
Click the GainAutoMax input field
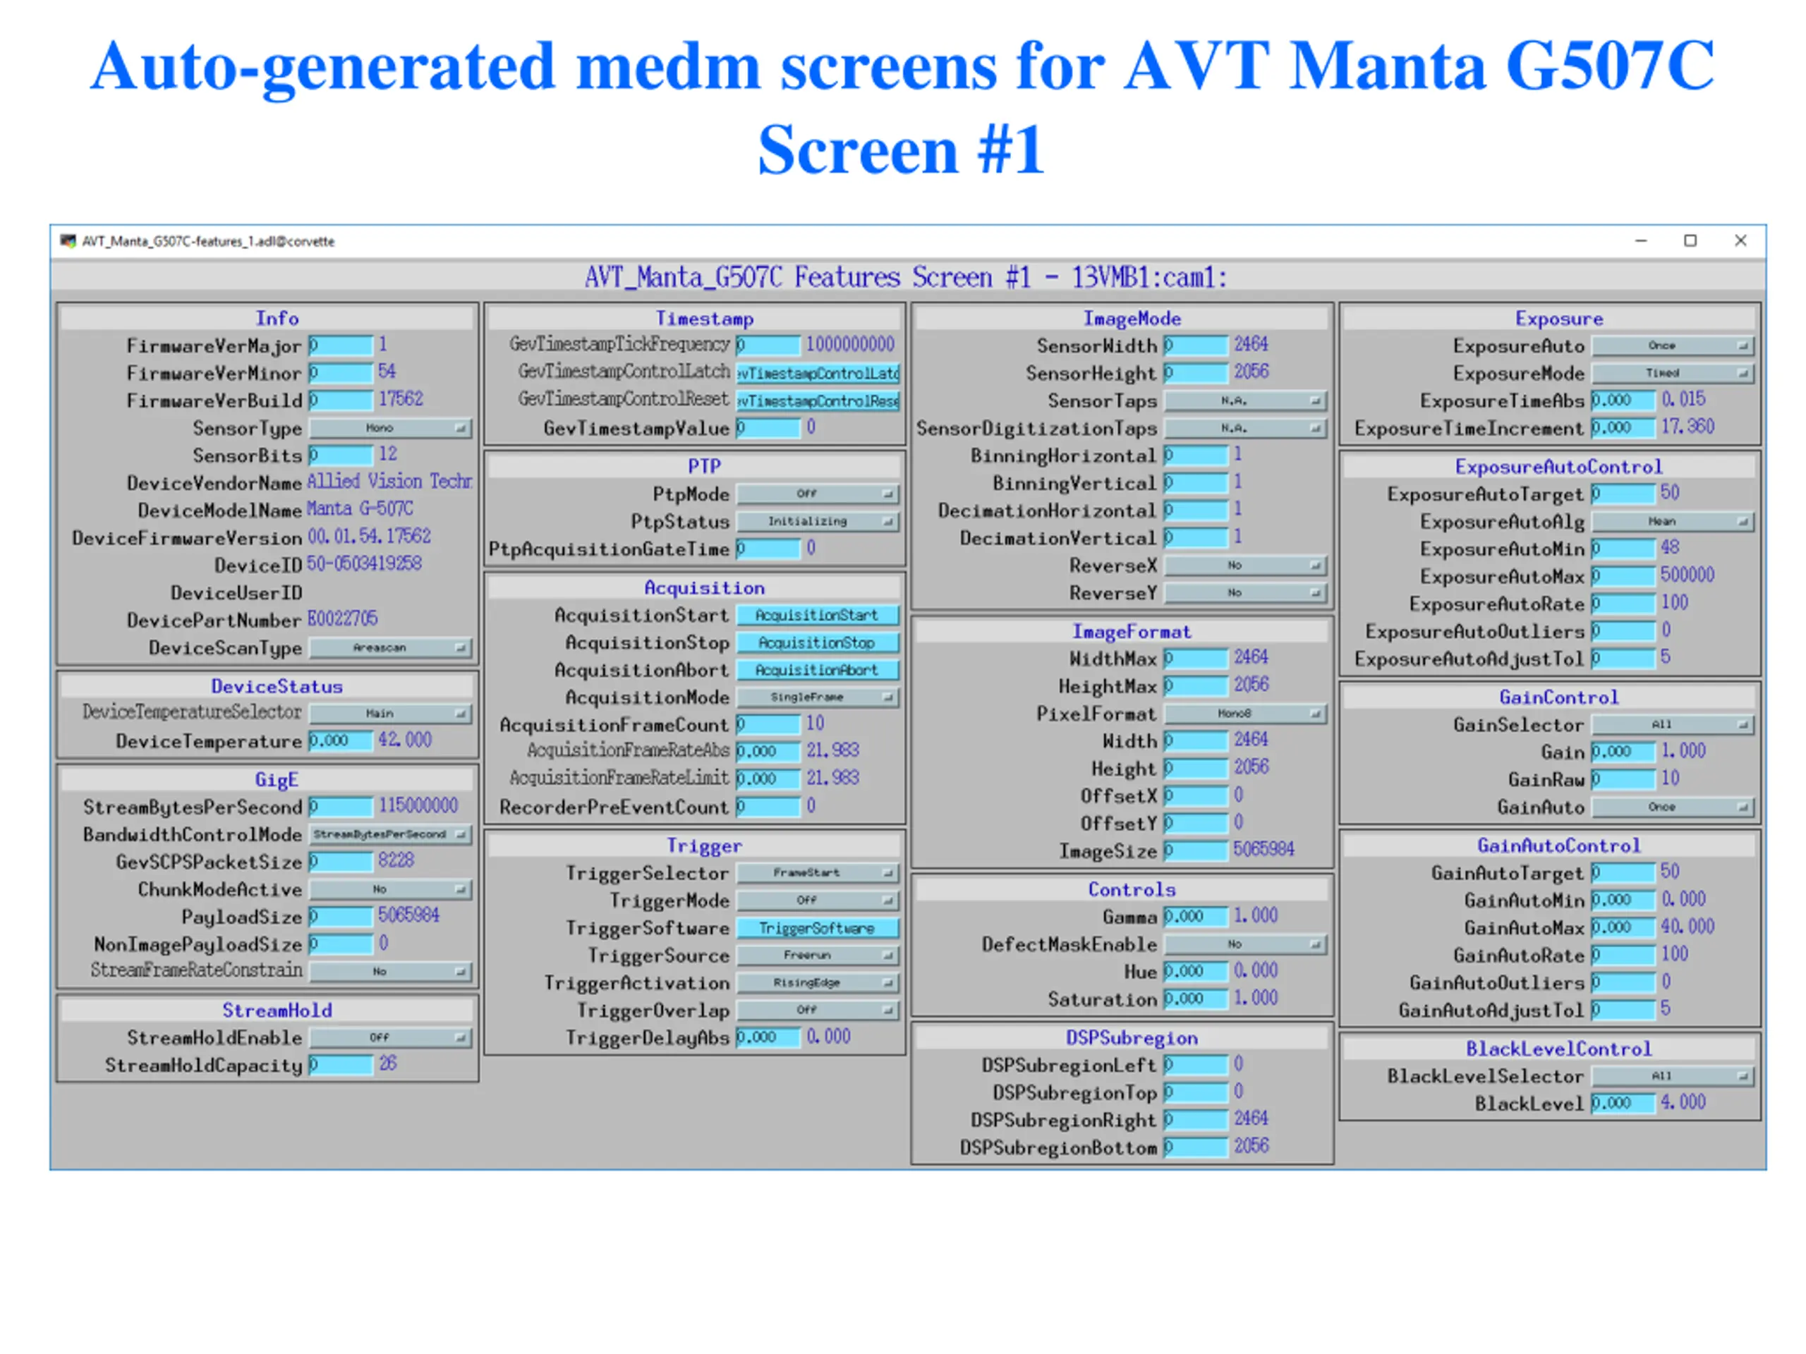pos(1623,929)
